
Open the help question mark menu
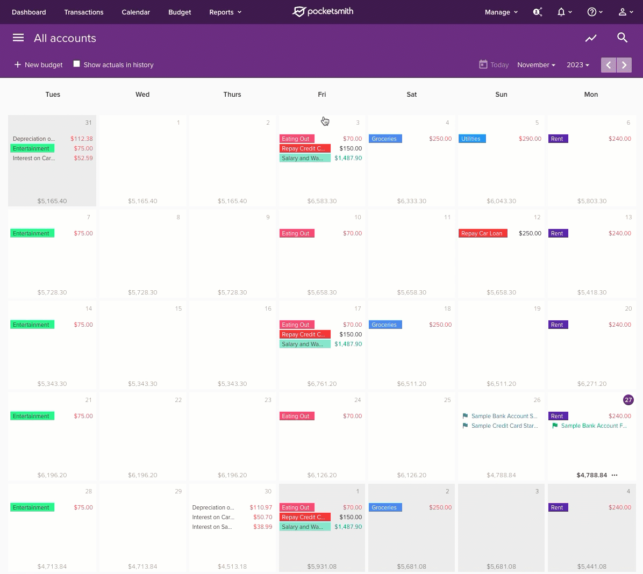(594, 12)
